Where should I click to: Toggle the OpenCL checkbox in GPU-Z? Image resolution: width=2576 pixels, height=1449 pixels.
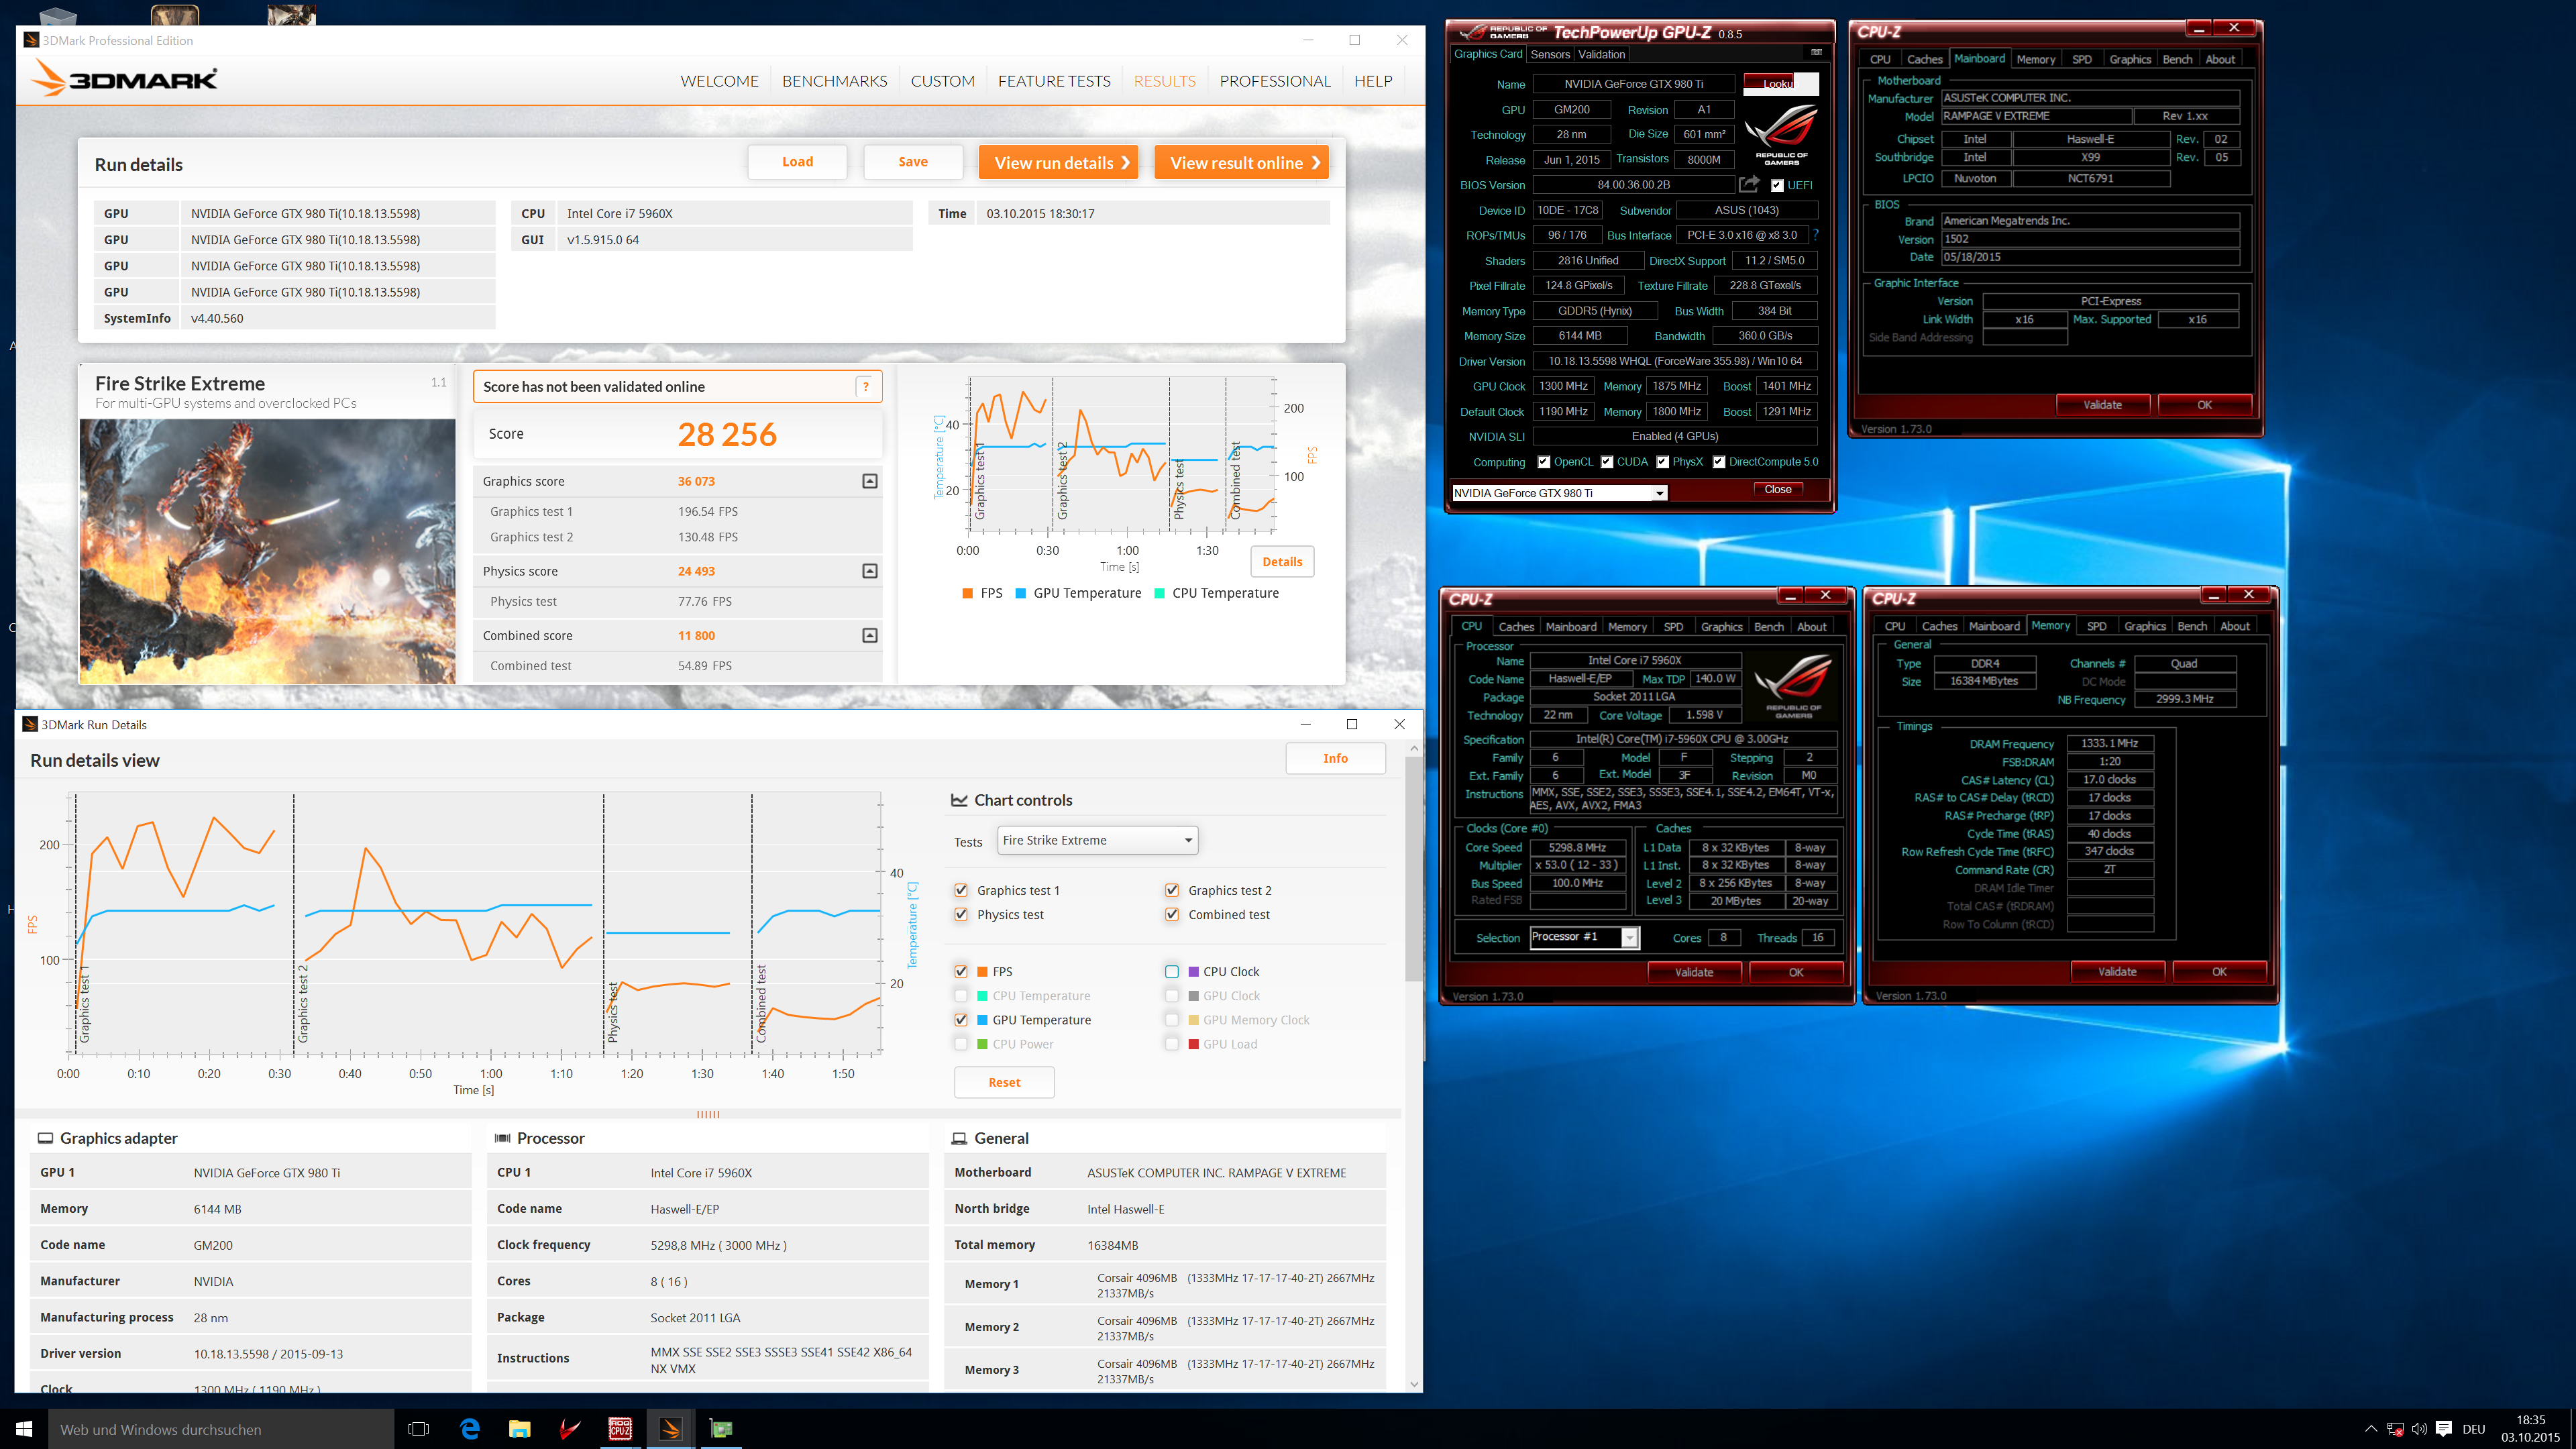click(1544, 462)
